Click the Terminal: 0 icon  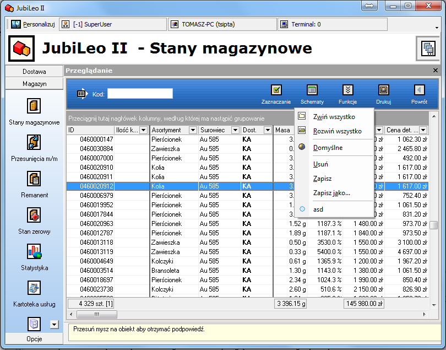click(284, 24)
